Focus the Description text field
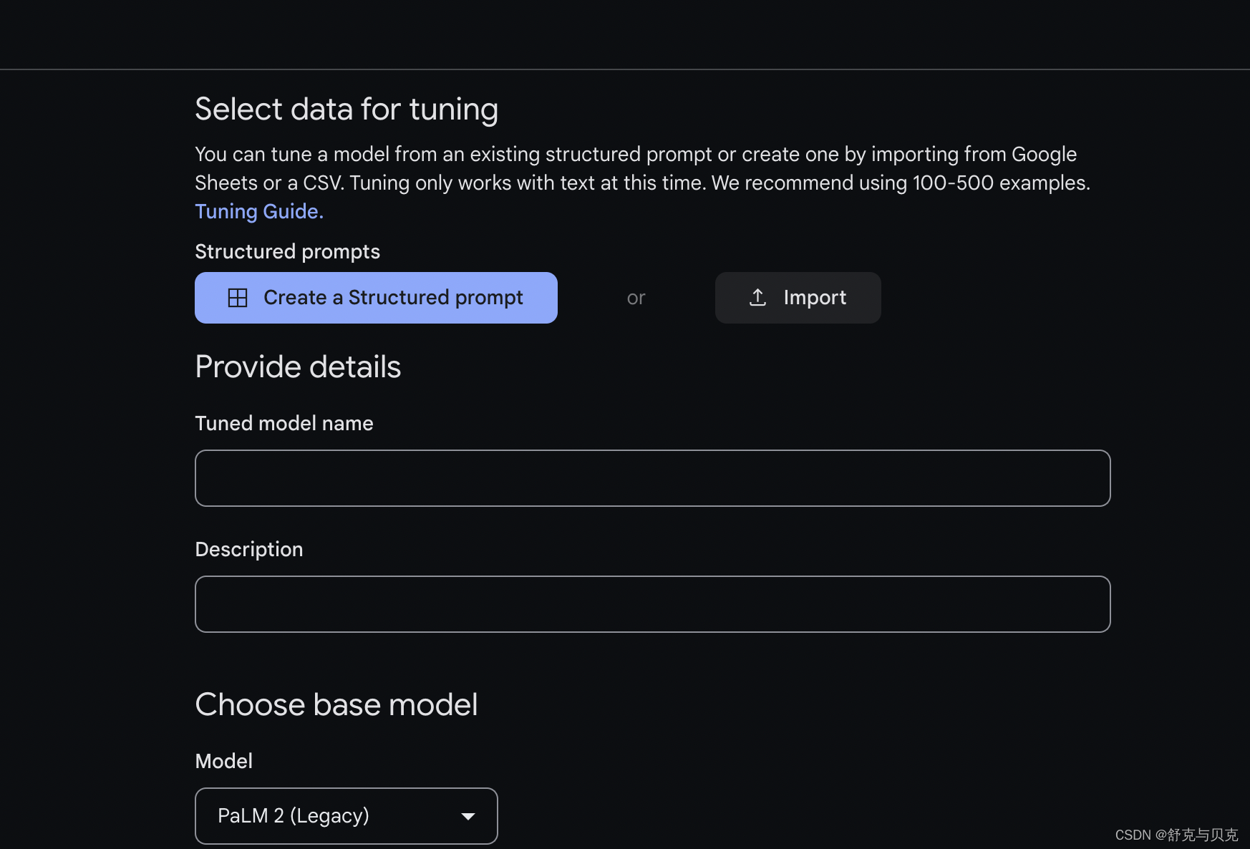Screen dimensions: 1250x849 click(652, 604)
